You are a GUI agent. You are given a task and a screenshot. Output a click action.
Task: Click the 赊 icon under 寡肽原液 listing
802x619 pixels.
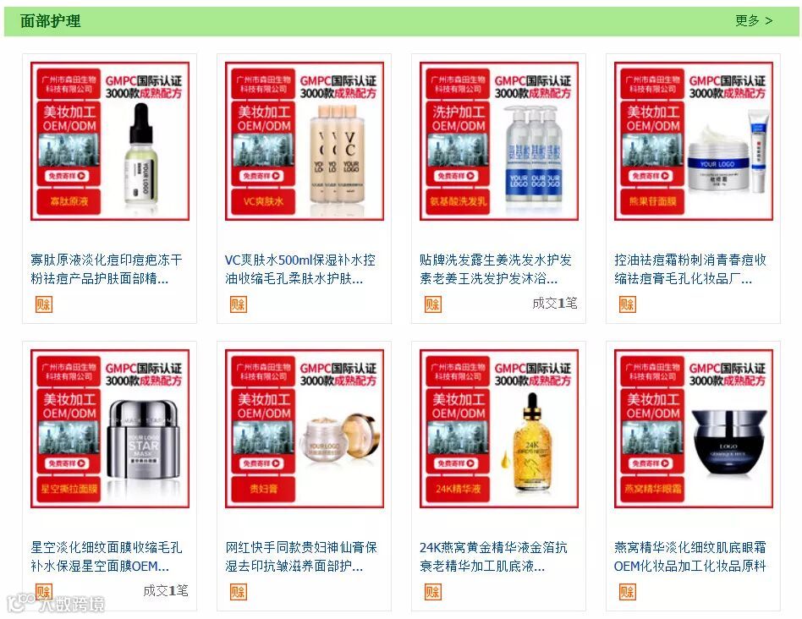point(44,304)
